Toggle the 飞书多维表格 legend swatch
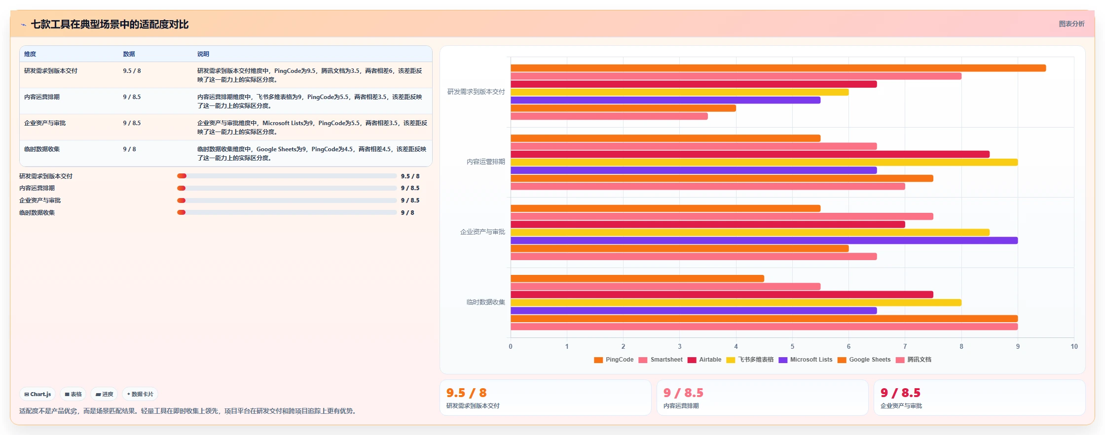 (731, 360)
